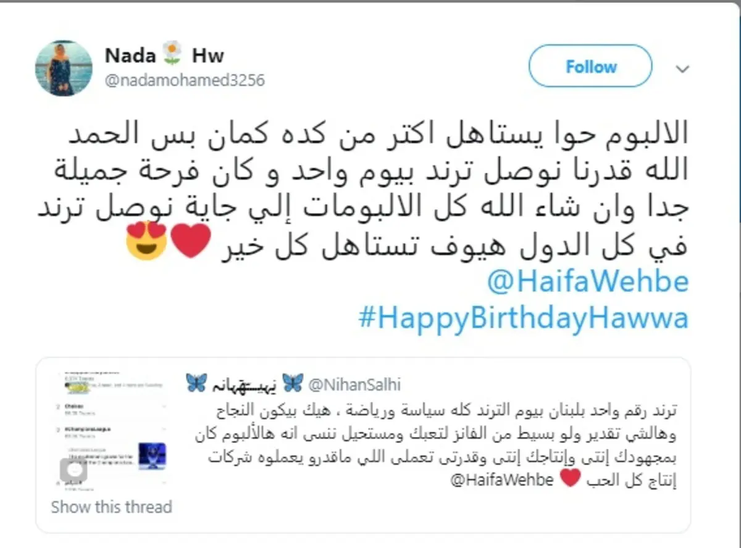
Task: Click Show this thread
Action: point(111,507)
